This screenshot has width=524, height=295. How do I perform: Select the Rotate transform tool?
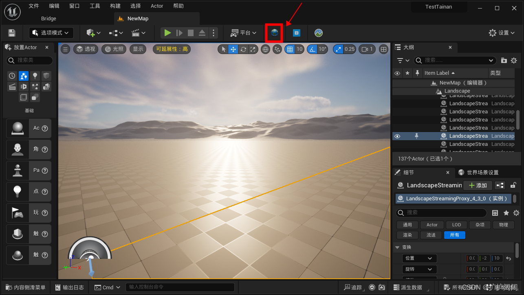[x=243, y=49]
